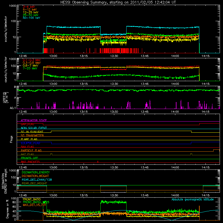Click the second AAZ_FLAG pulse after 14:00
The image size is (223, 223).
[191, 154]
